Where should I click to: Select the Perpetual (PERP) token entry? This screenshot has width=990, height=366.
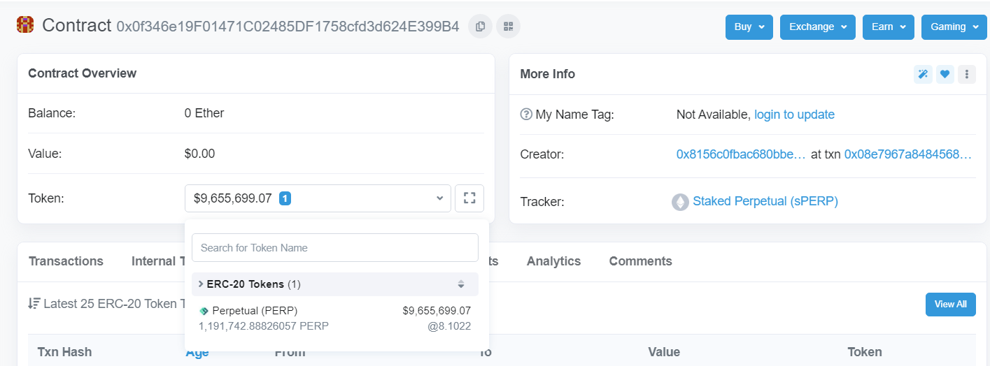(335, 319)
